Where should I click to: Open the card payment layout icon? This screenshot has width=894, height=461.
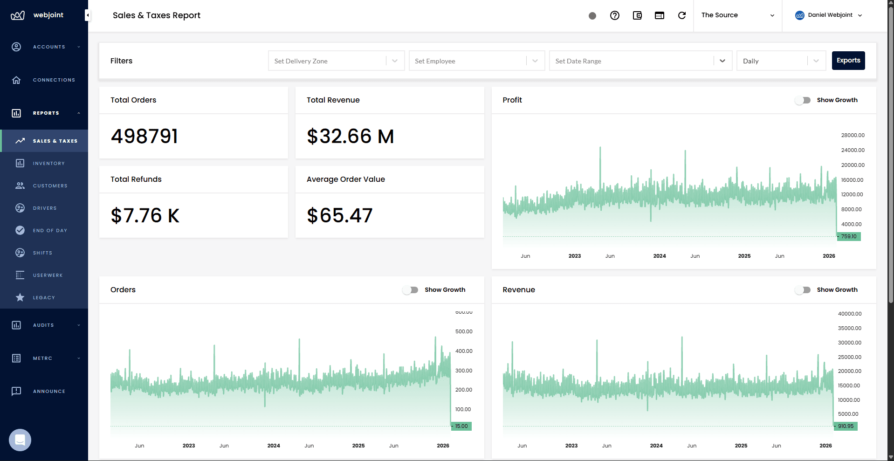[x=660, y=15]
